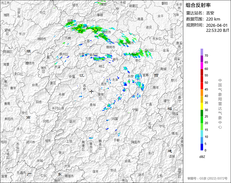Click the 乐安 label on the map
This screenshot has width=231, height=183.
click(131, 76)
